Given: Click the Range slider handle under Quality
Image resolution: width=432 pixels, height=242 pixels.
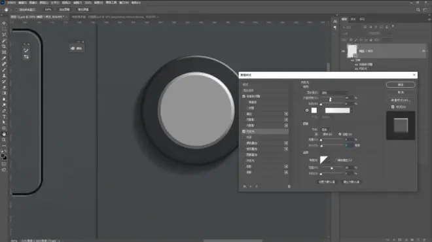Looking at the screenshot, I should coord(332,168).
